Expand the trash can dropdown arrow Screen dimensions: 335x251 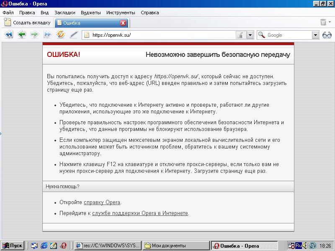tap(330, 22)
